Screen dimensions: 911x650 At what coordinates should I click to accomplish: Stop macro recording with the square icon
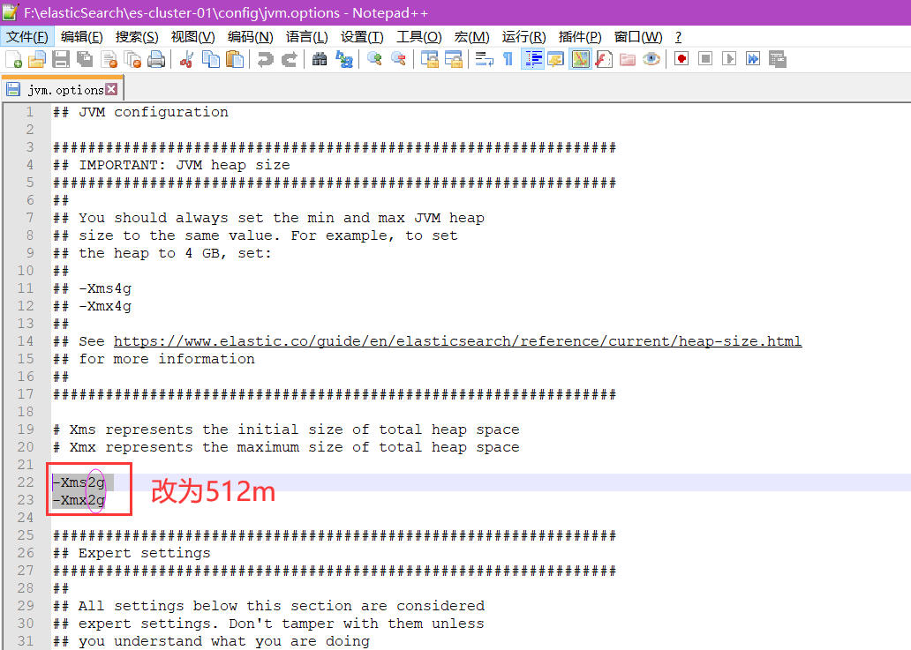705,59
